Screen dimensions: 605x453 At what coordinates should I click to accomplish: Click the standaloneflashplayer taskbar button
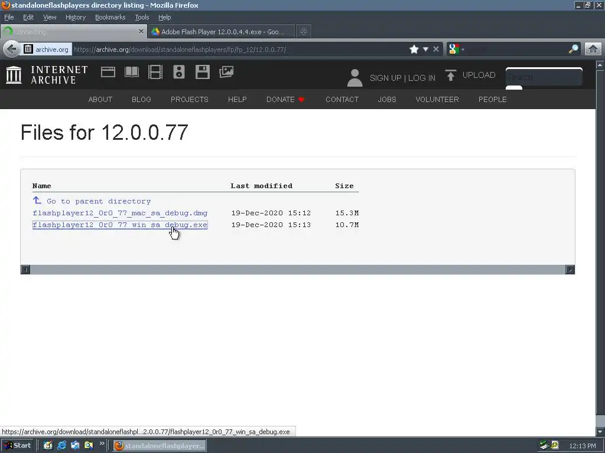(x=160, y=446)
